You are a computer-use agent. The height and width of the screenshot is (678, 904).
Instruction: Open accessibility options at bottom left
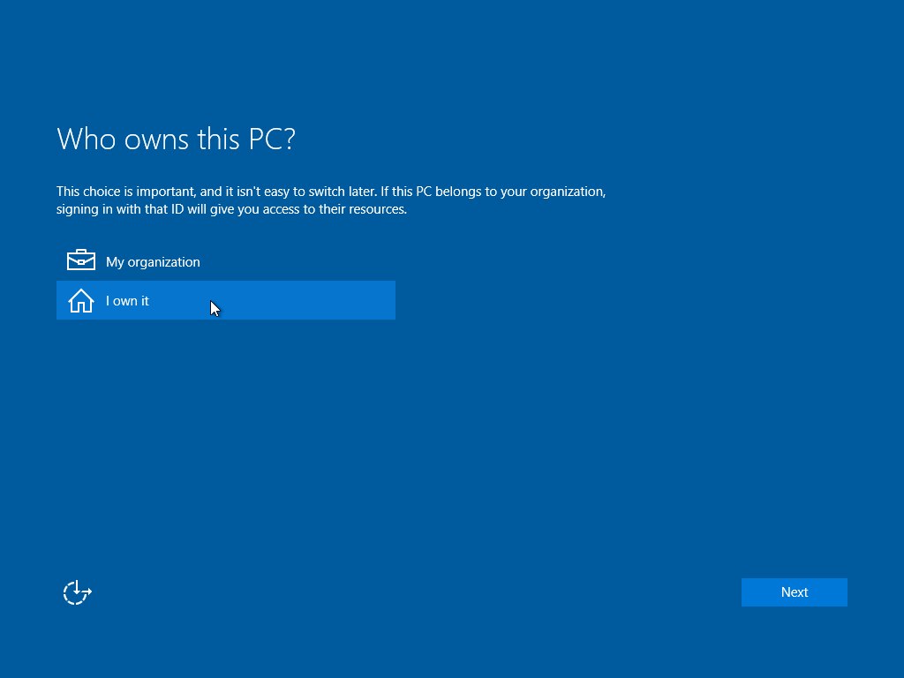[78, 592]
